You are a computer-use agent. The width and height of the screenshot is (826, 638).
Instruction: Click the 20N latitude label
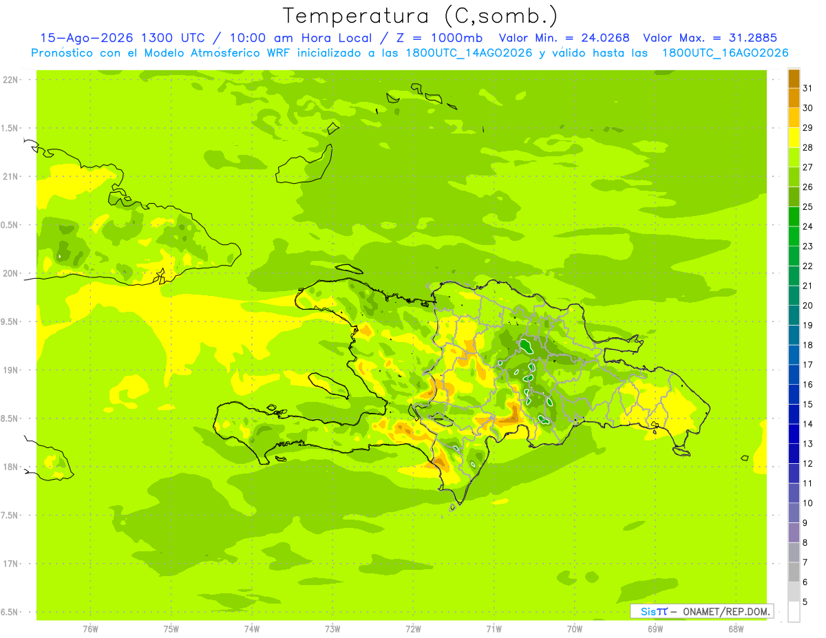click(x=12, y=273)
